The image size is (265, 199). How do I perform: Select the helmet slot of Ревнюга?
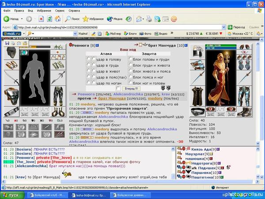11,52
